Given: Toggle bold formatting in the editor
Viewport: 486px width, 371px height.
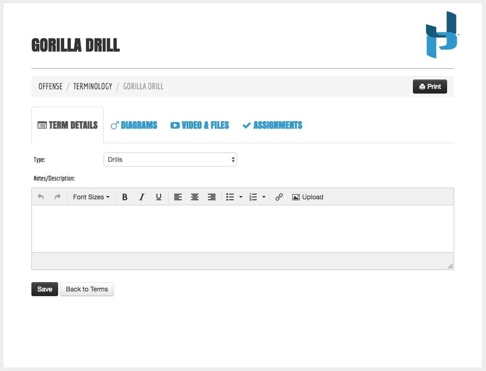Looking at the screenshot, I should [125, 197].
